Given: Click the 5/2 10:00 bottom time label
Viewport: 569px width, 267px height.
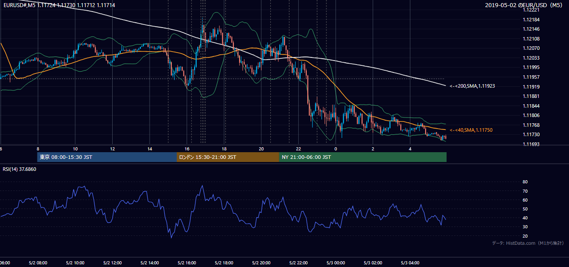Looking at the screenshot, I should tap(75, 263).
